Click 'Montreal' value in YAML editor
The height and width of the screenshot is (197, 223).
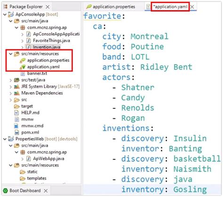click(150, 37)
